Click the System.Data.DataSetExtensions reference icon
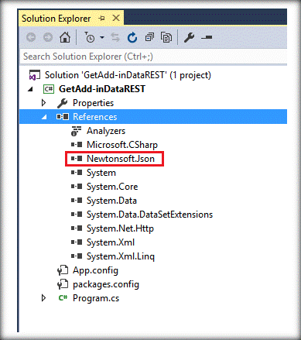This screenshot has width=301, height=340. (77, 215)
